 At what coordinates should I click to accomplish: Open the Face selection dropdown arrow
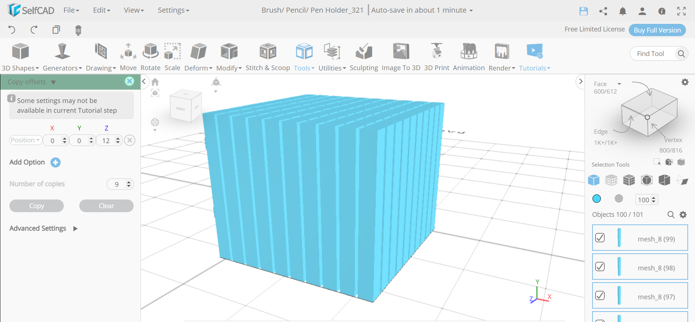[x=619, y=84]
